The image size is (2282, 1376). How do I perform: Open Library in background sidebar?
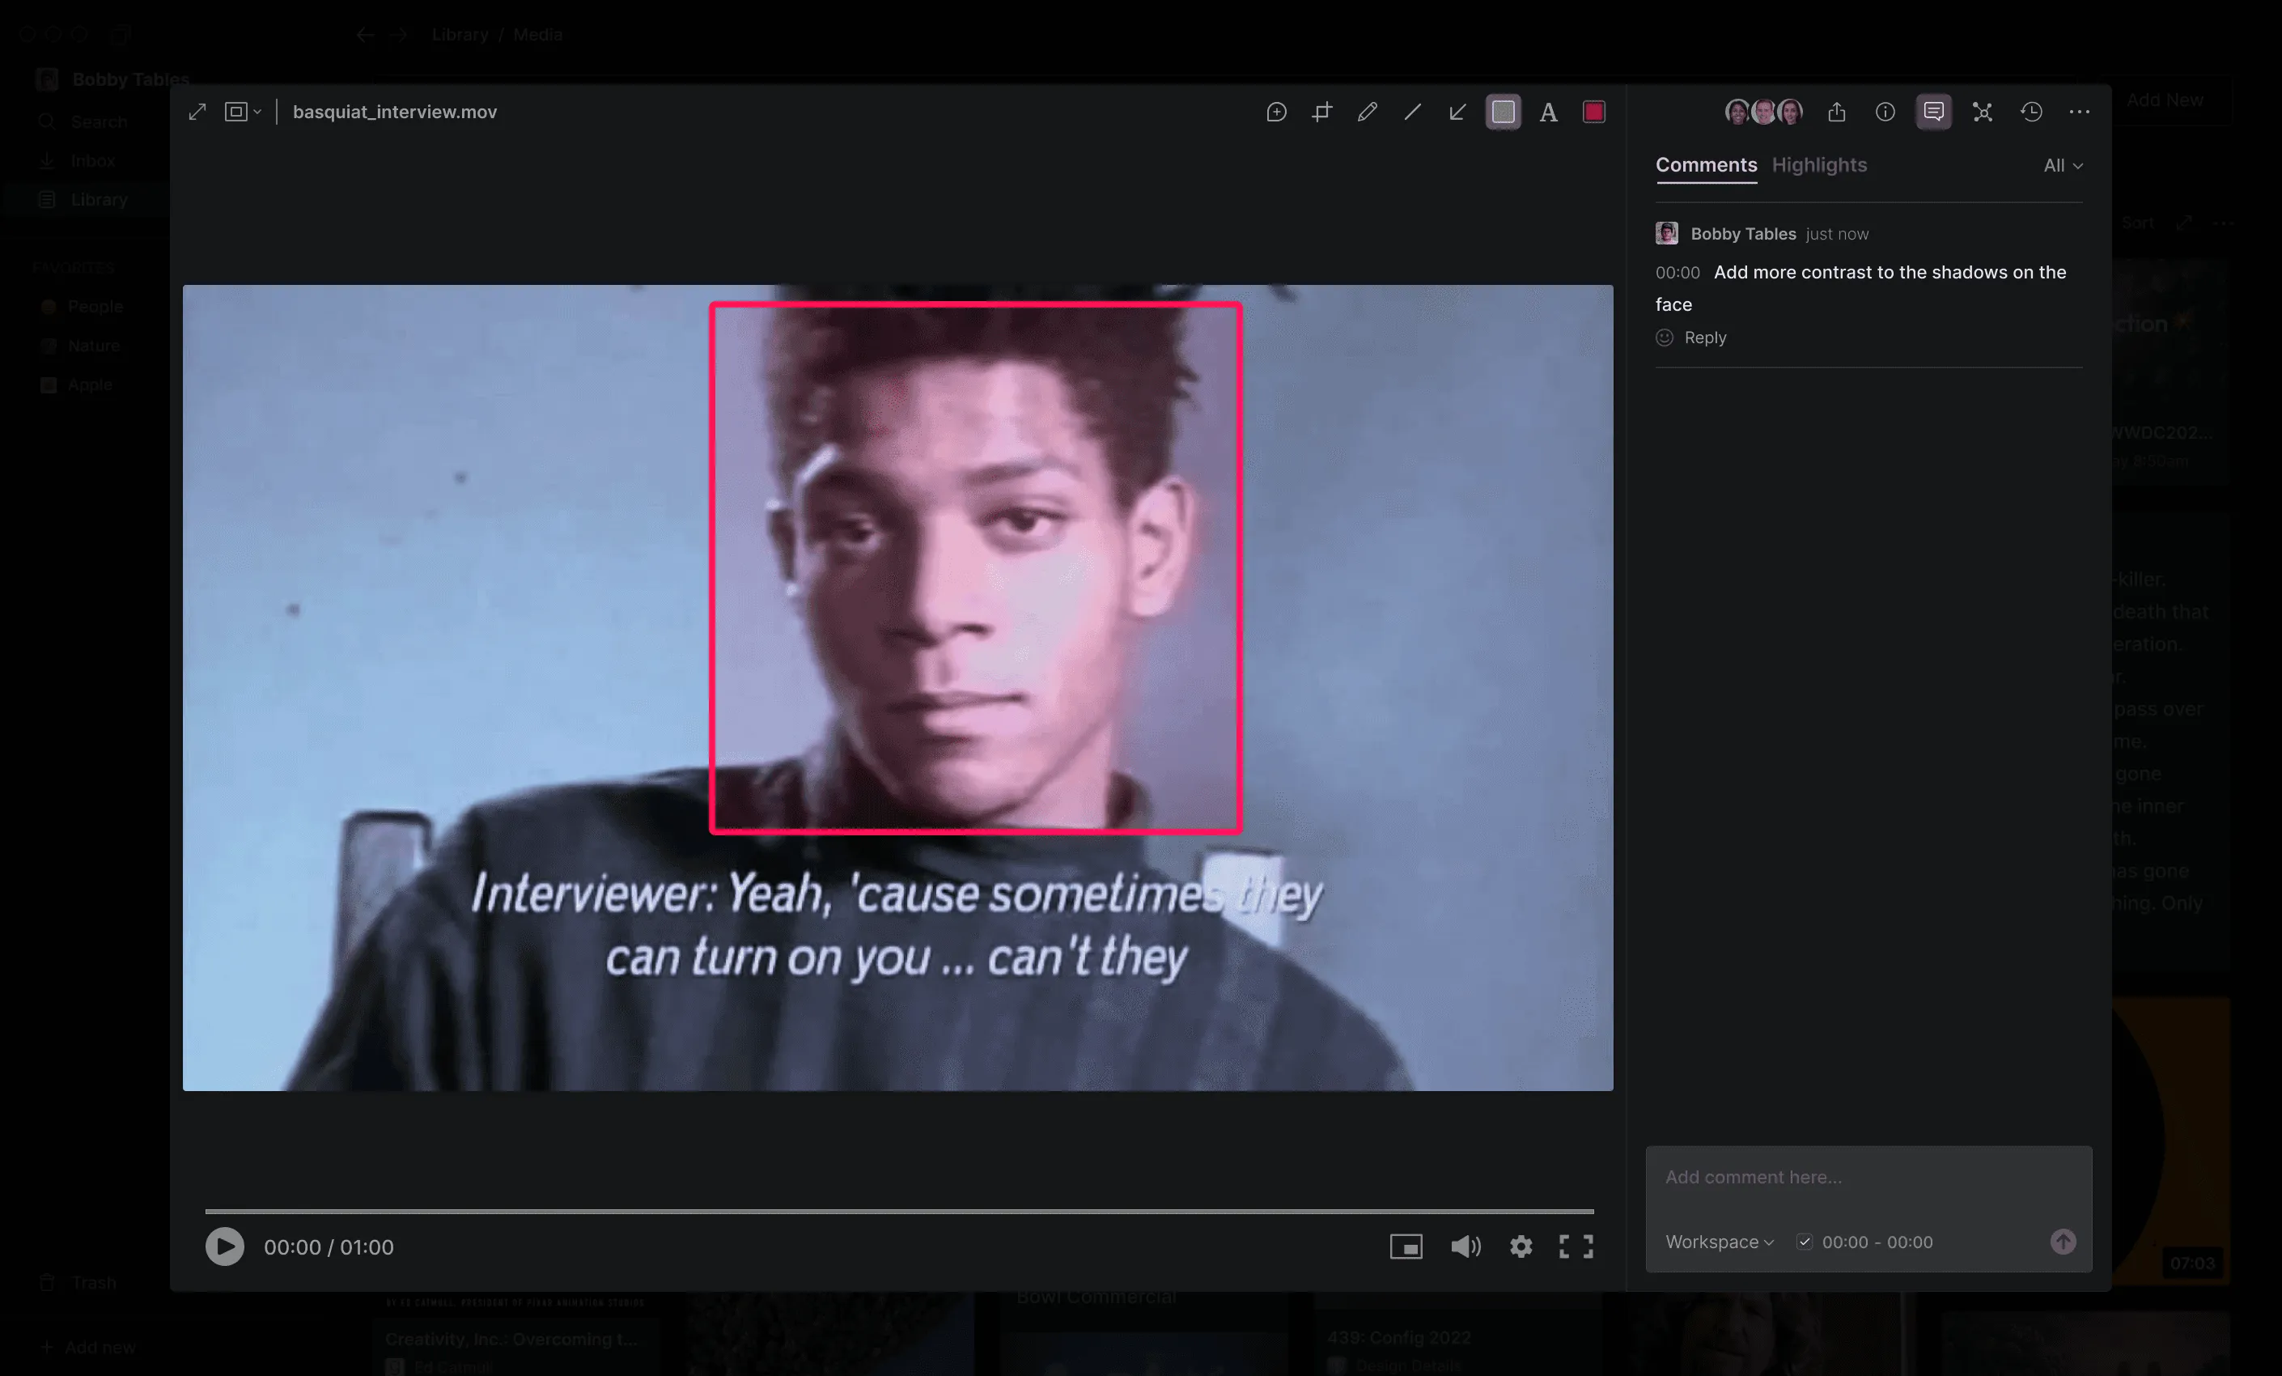tap(99, 199)
